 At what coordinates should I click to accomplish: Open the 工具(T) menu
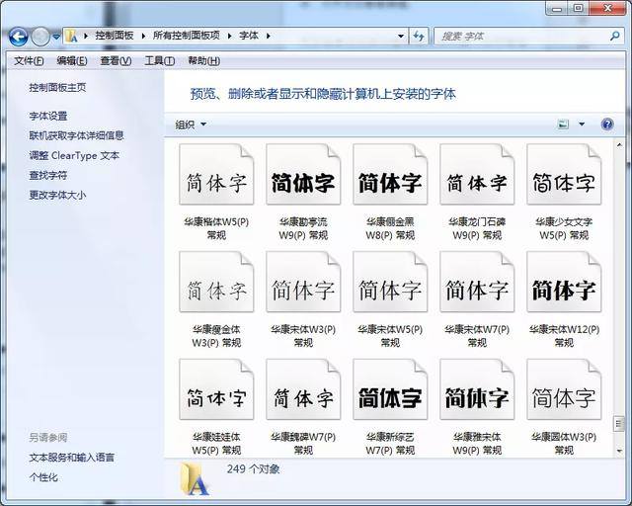(x=160, y=61)
